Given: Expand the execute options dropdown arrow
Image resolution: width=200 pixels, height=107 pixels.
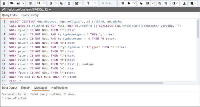Looking at the screenshot, I should [134, 3].
